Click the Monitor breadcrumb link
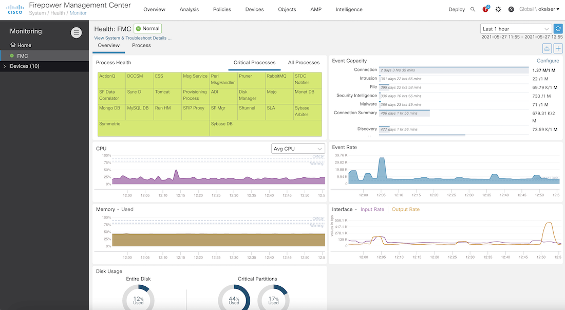 [x=78, y=13]
